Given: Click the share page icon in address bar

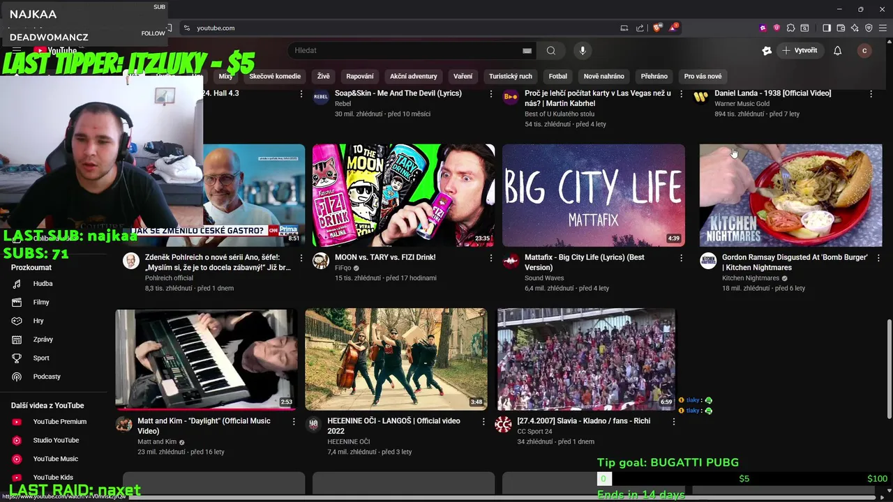Looking at the screenshot, I should point(640,28).
